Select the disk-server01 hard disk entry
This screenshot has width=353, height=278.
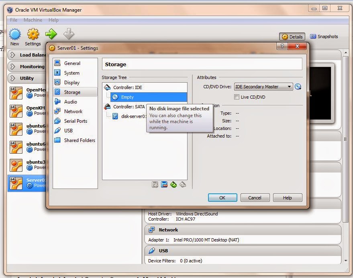coord(129,116)
